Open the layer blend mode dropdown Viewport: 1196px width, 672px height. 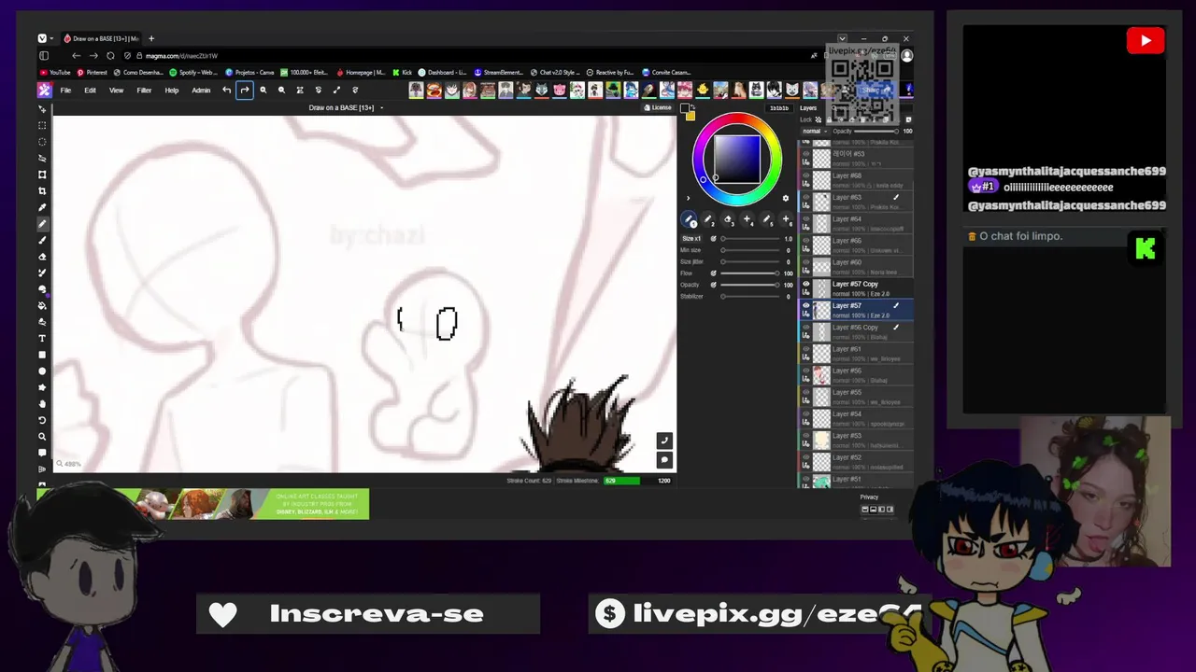pos(815,132)
